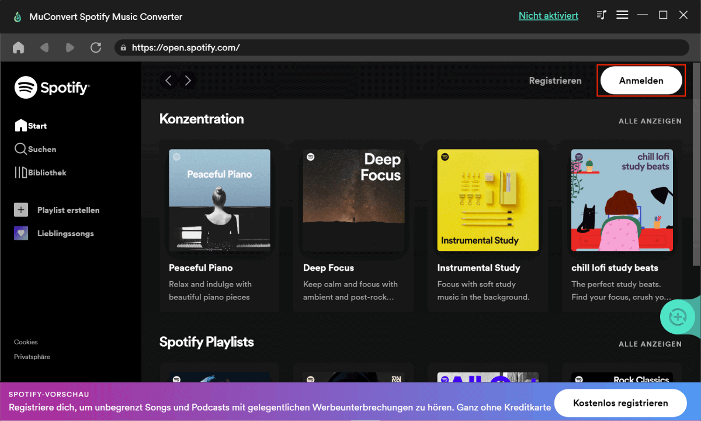Viewport: 701px width, 421px height.
Task: Click the Spotify logo in the sidebar
Action: point(52,88)
